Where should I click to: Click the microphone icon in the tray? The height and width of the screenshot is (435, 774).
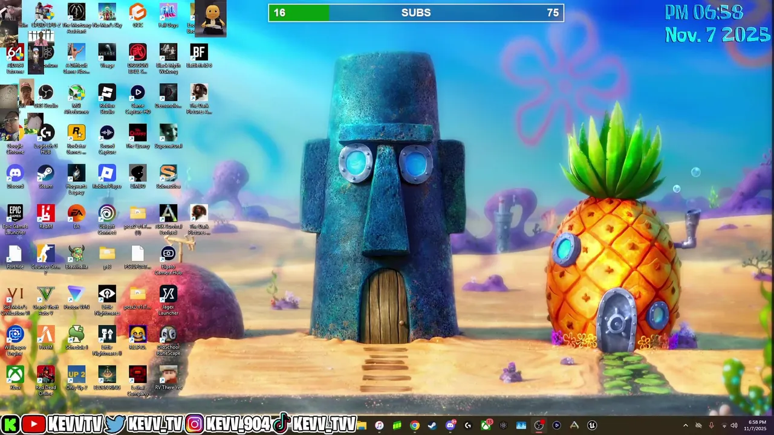pos(711,425)
